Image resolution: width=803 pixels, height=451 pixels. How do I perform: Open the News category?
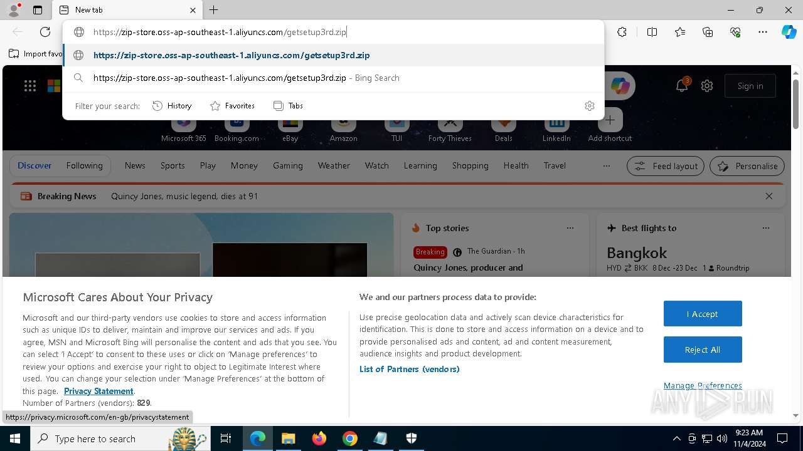(x=135, y=165)
